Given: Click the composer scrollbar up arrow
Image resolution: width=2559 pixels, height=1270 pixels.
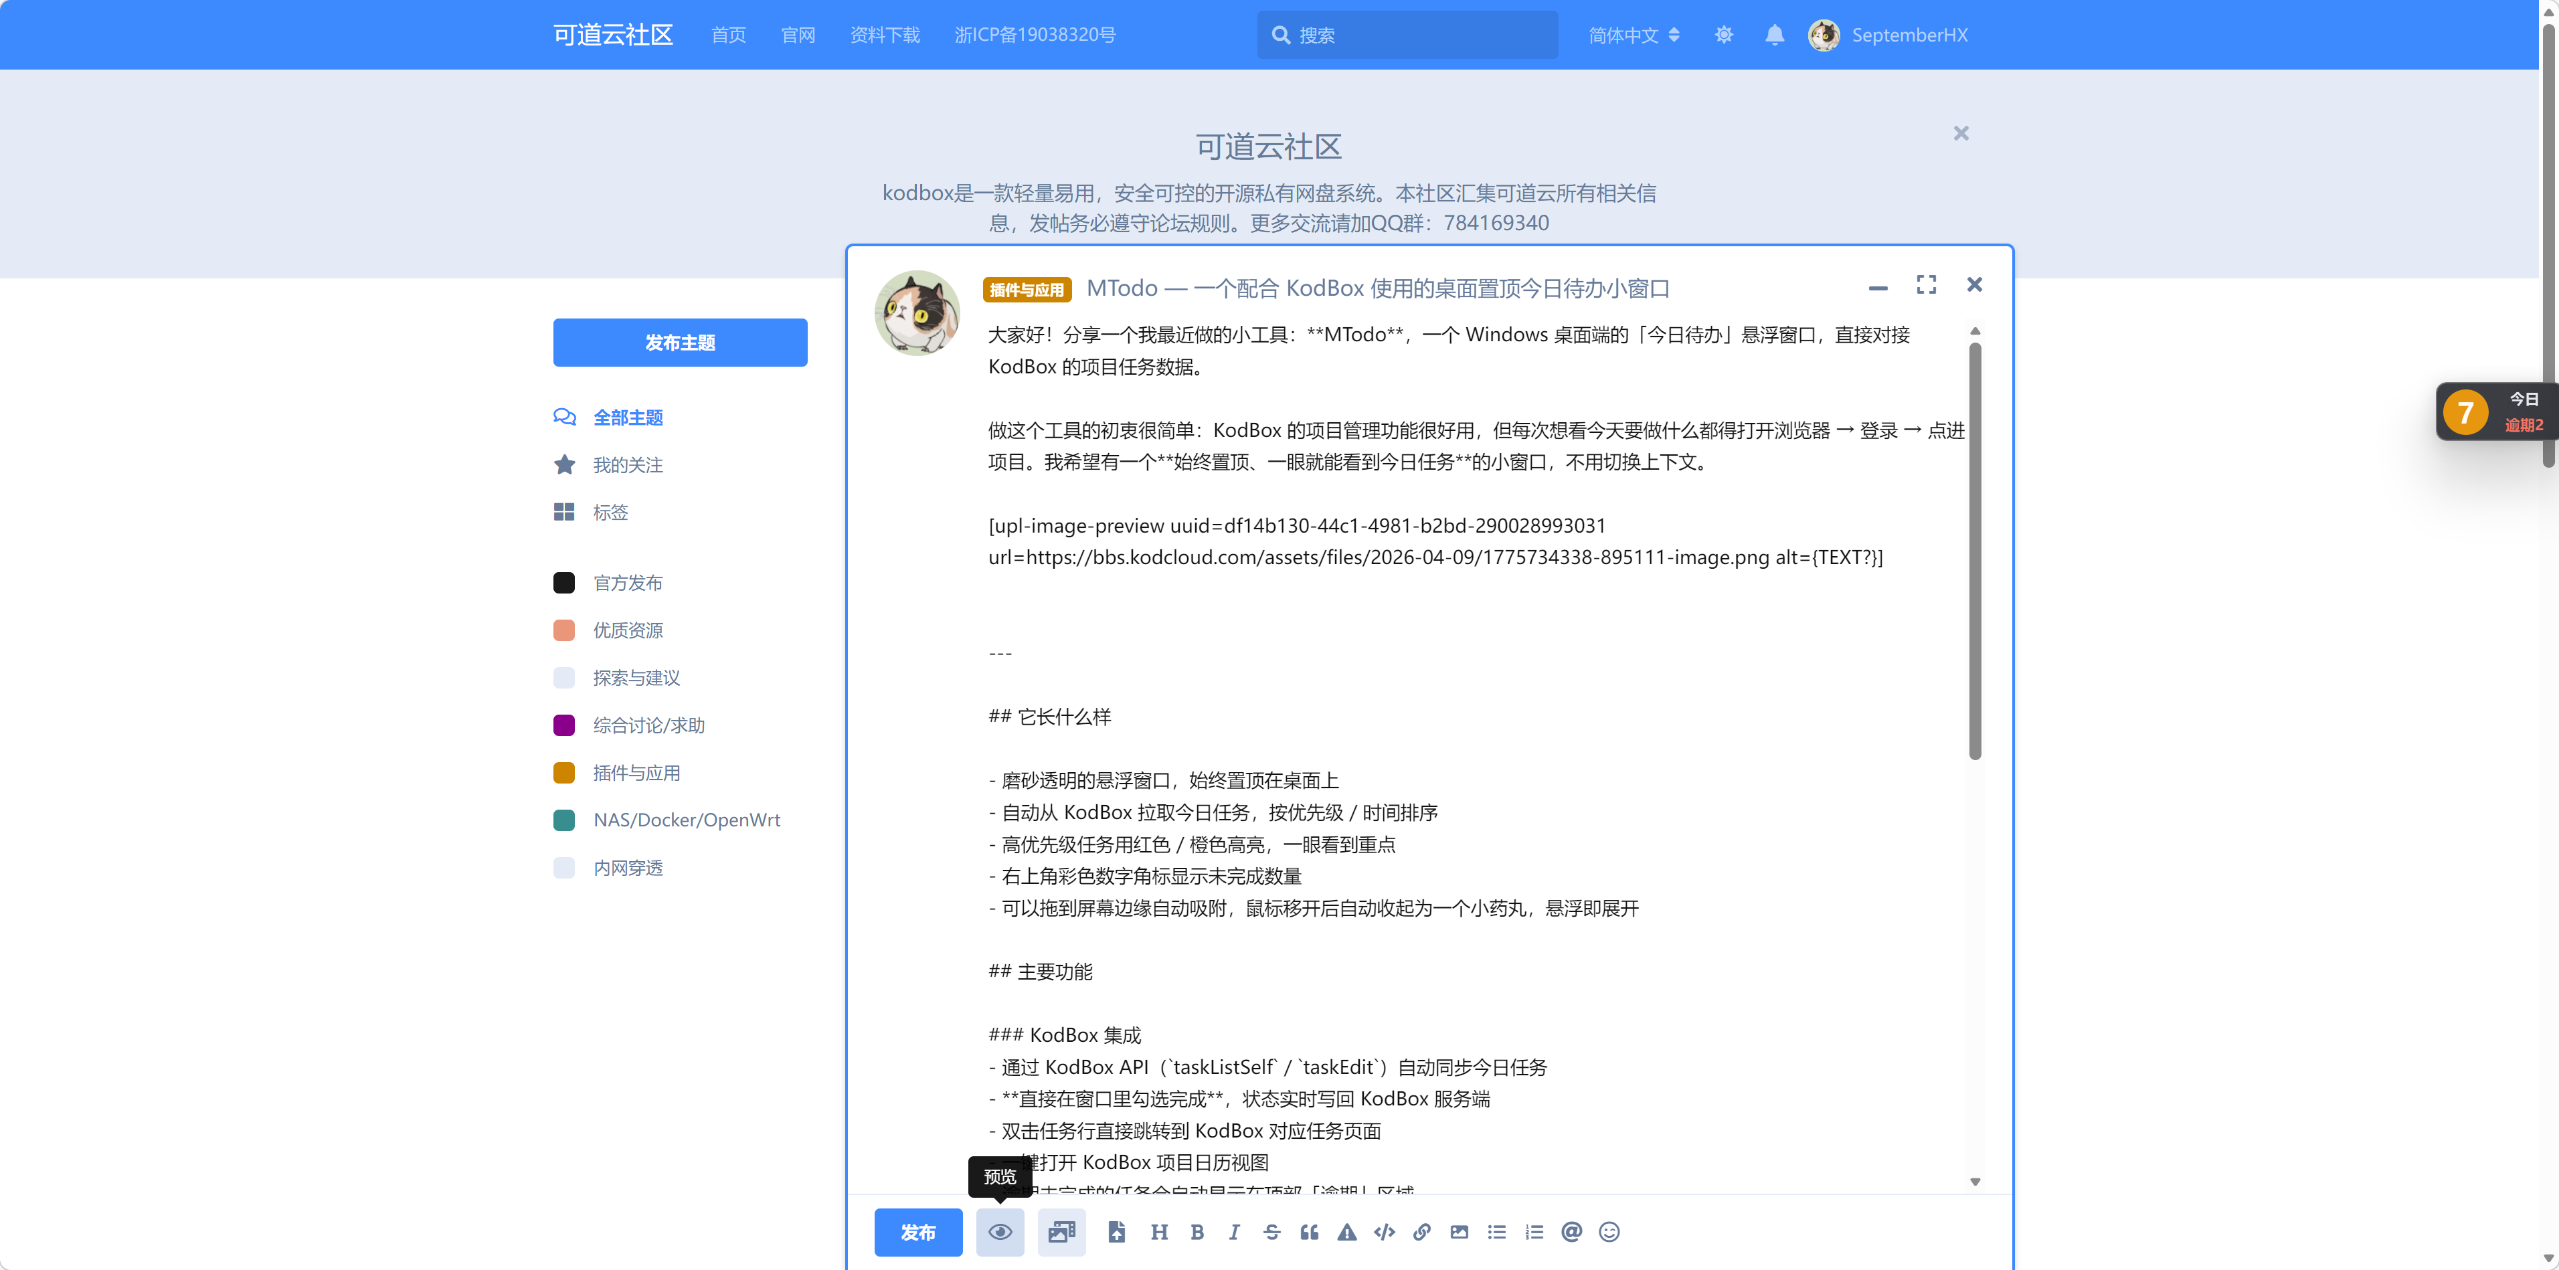Looking at the screenshot, I should (1975, 331).
